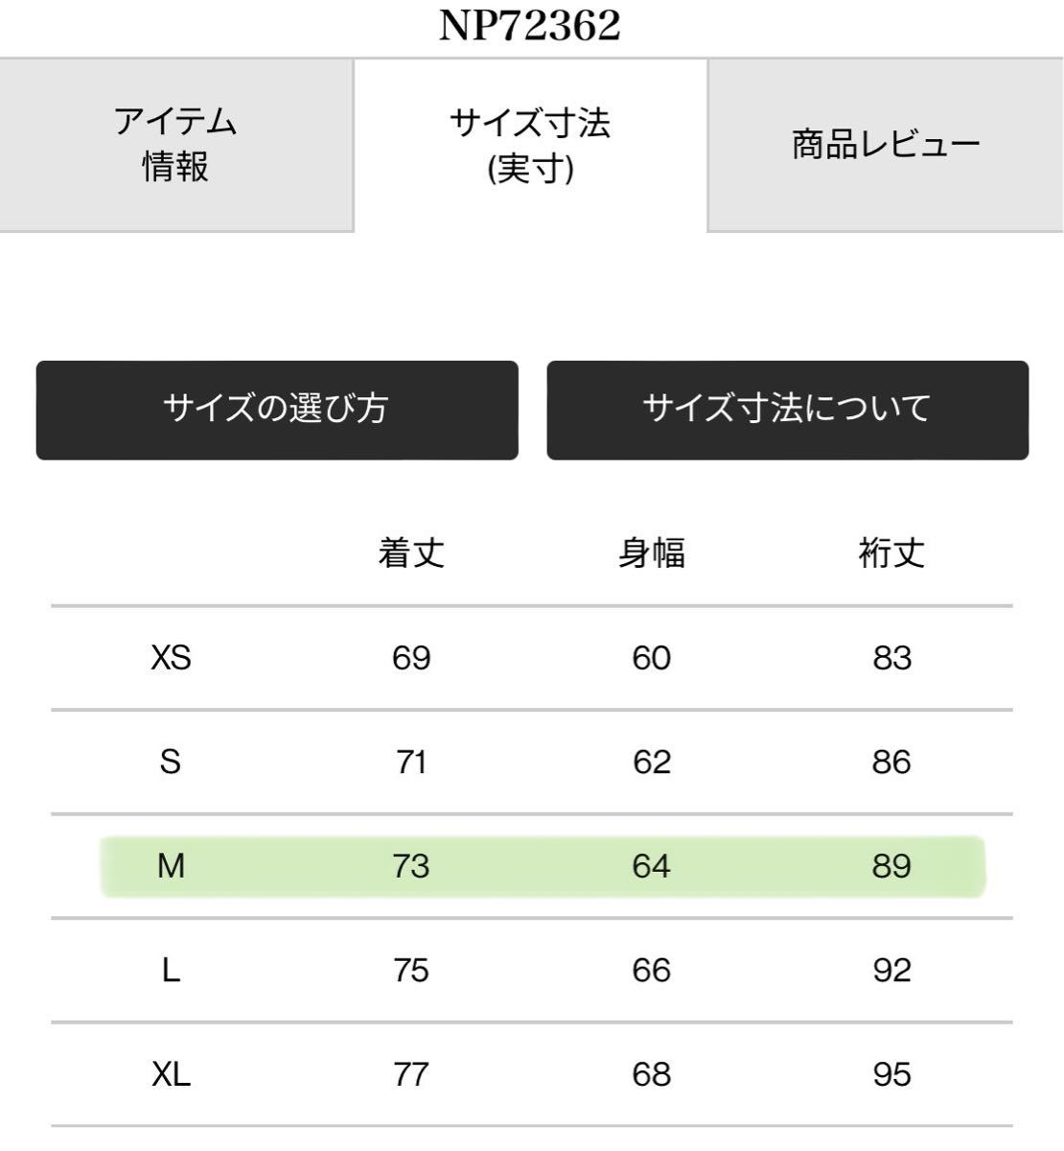Select the L size row label
The width and height of the screenshot is (1064, 1151).
pos(171,971)
